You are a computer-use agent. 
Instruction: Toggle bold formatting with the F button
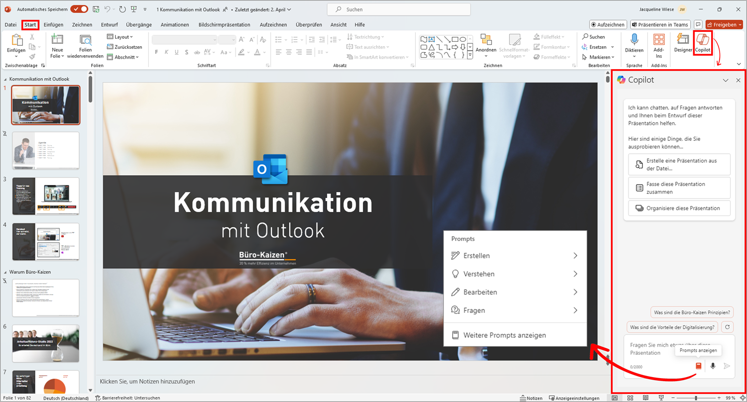pyautogui.click(x=156, y=52)
